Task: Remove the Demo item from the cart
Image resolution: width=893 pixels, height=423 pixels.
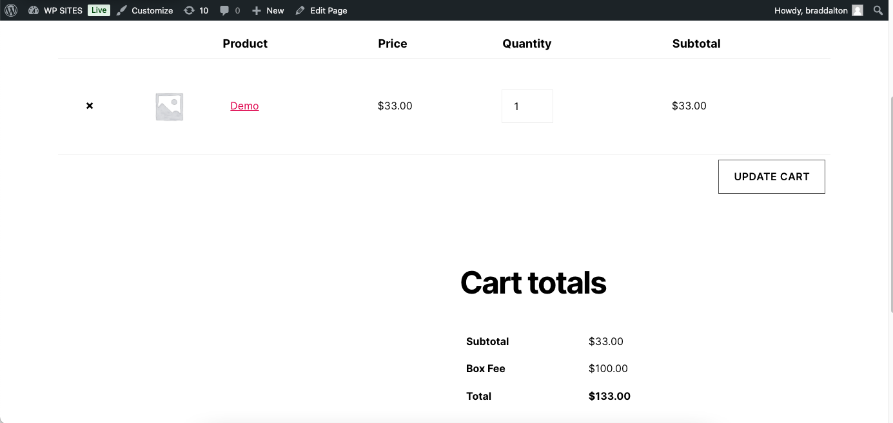Action: click(90, 106)
